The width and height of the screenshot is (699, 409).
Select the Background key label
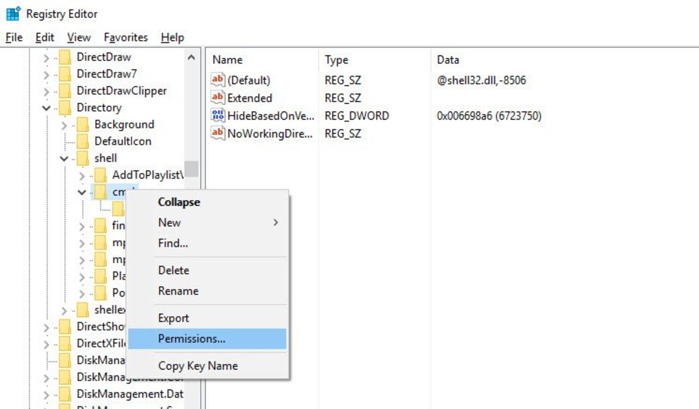click(124, 125)
